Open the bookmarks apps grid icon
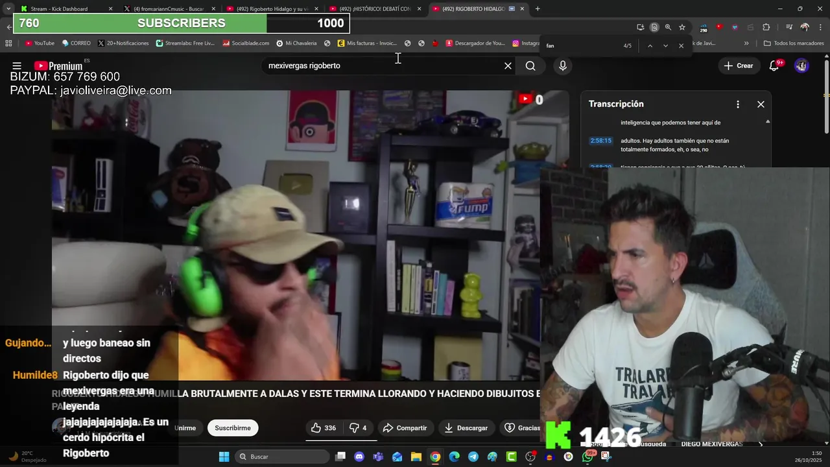 (8, 43)
